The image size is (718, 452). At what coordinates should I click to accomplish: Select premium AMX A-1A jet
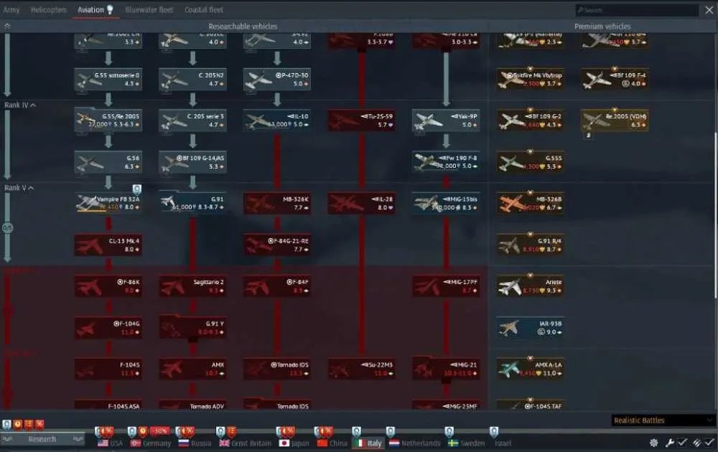(531, 369)
